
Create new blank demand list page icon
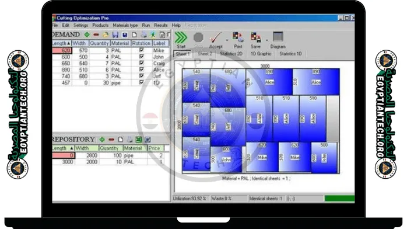point(134,34)
